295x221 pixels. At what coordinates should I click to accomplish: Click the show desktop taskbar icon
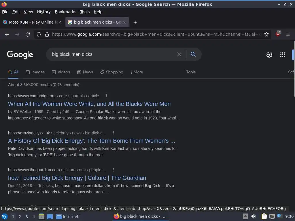click(50, 217)
